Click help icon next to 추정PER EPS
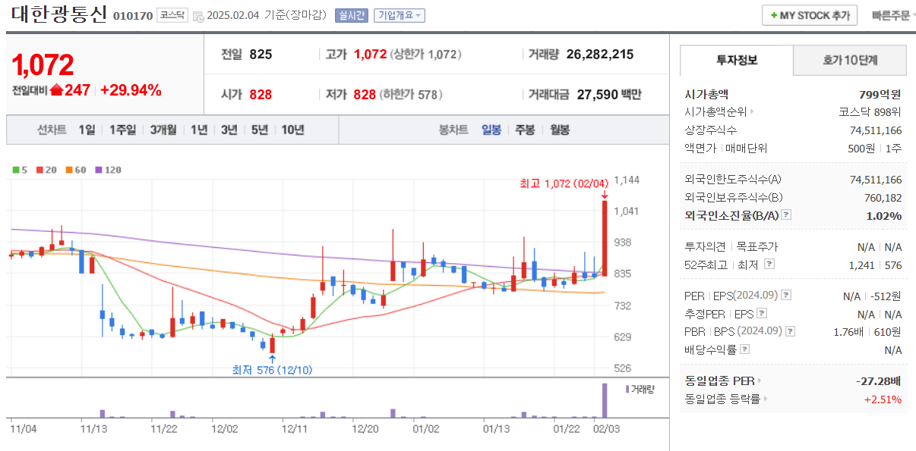Viewport: 916px width, 451px height. pyautogui.click(x=762, y=313)
